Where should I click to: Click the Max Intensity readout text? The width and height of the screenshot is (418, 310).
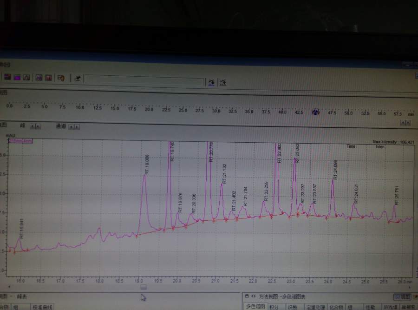393,142
